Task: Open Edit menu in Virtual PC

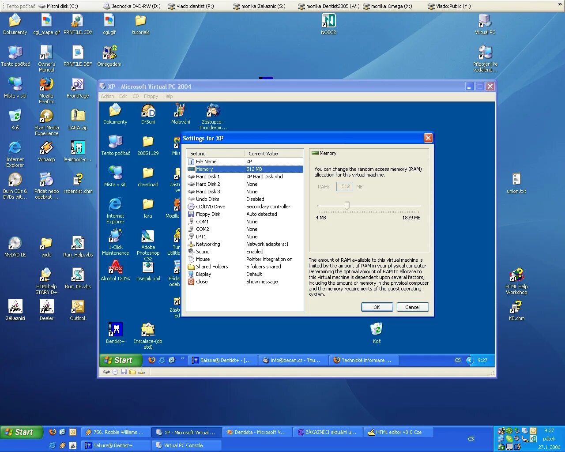Action: point(123,96)
